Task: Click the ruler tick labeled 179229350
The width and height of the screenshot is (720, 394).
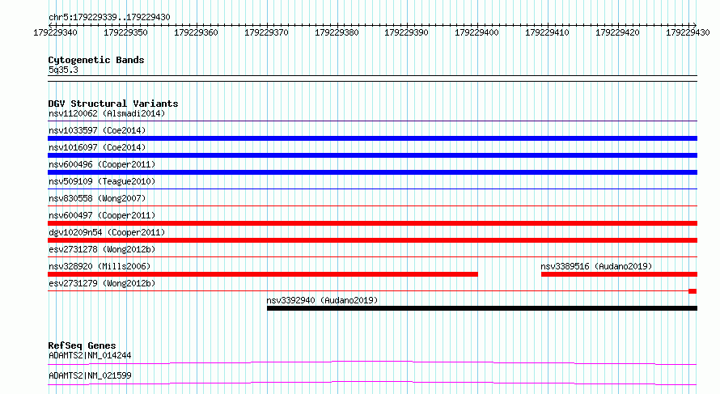Action: click(x=125, y=32)
